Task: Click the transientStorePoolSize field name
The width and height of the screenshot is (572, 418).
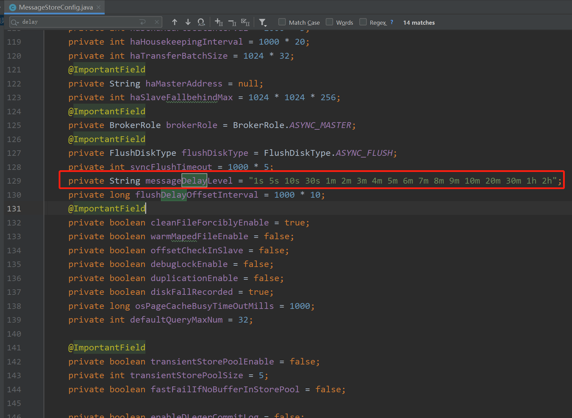Action: (187, 375)
